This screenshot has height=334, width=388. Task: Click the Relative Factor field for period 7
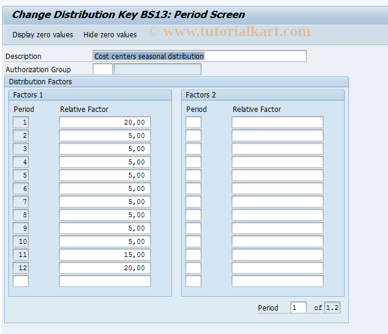[105, 202]
